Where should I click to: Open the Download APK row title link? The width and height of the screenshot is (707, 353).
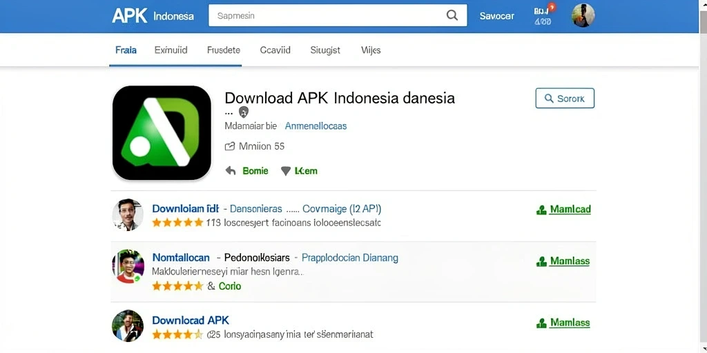coord(191,320)
